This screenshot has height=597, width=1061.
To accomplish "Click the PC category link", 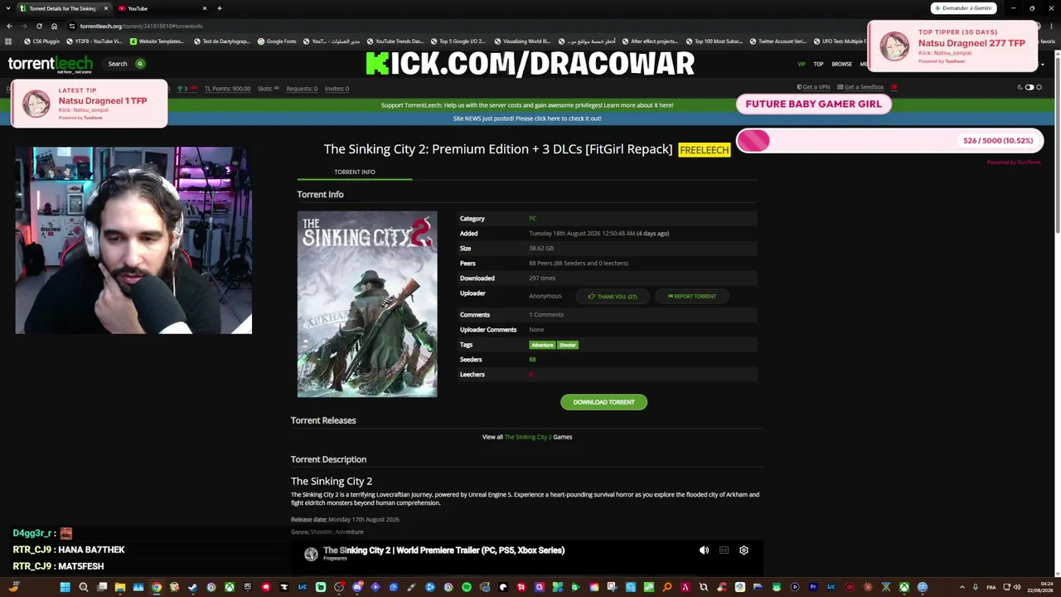I will coord(533,218).
